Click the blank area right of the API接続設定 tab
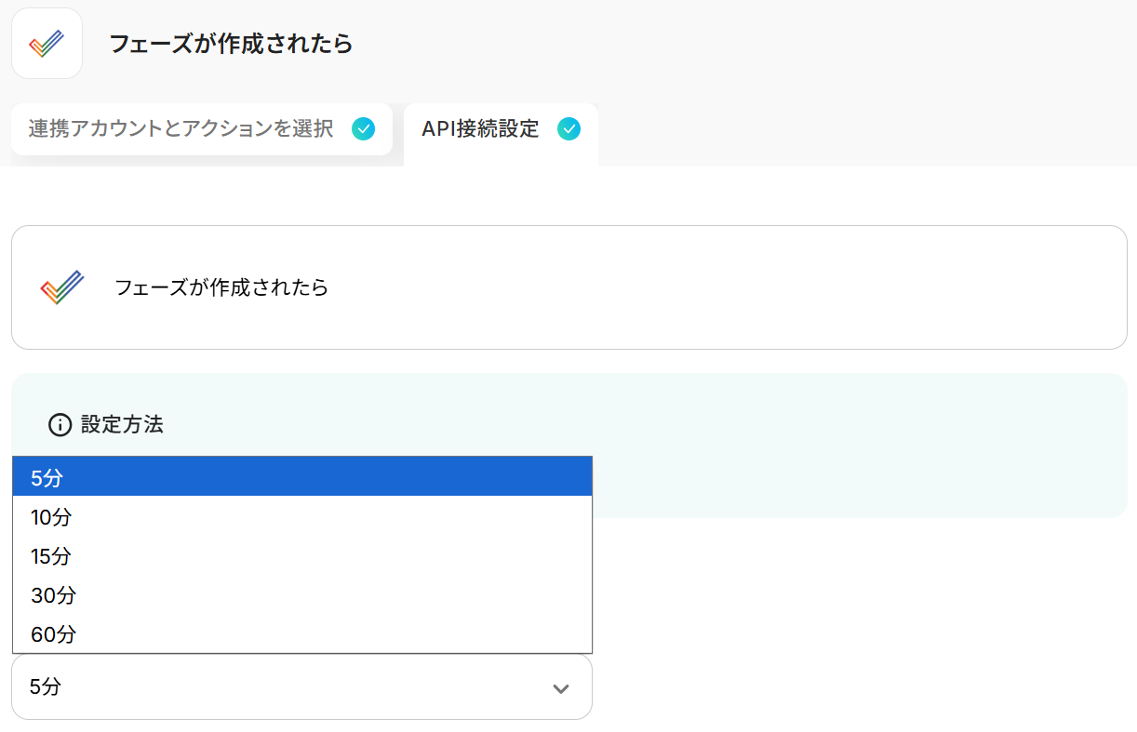 pos(865,135)
